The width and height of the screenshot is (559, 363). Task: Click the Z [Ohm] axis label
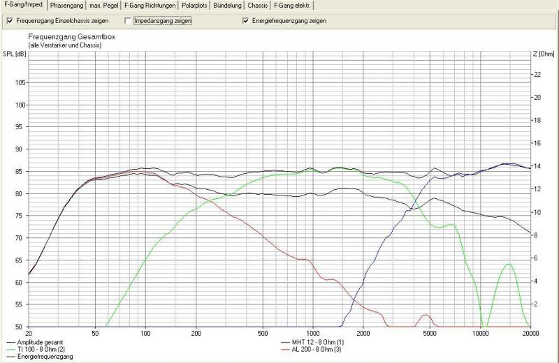coord(543,54)
